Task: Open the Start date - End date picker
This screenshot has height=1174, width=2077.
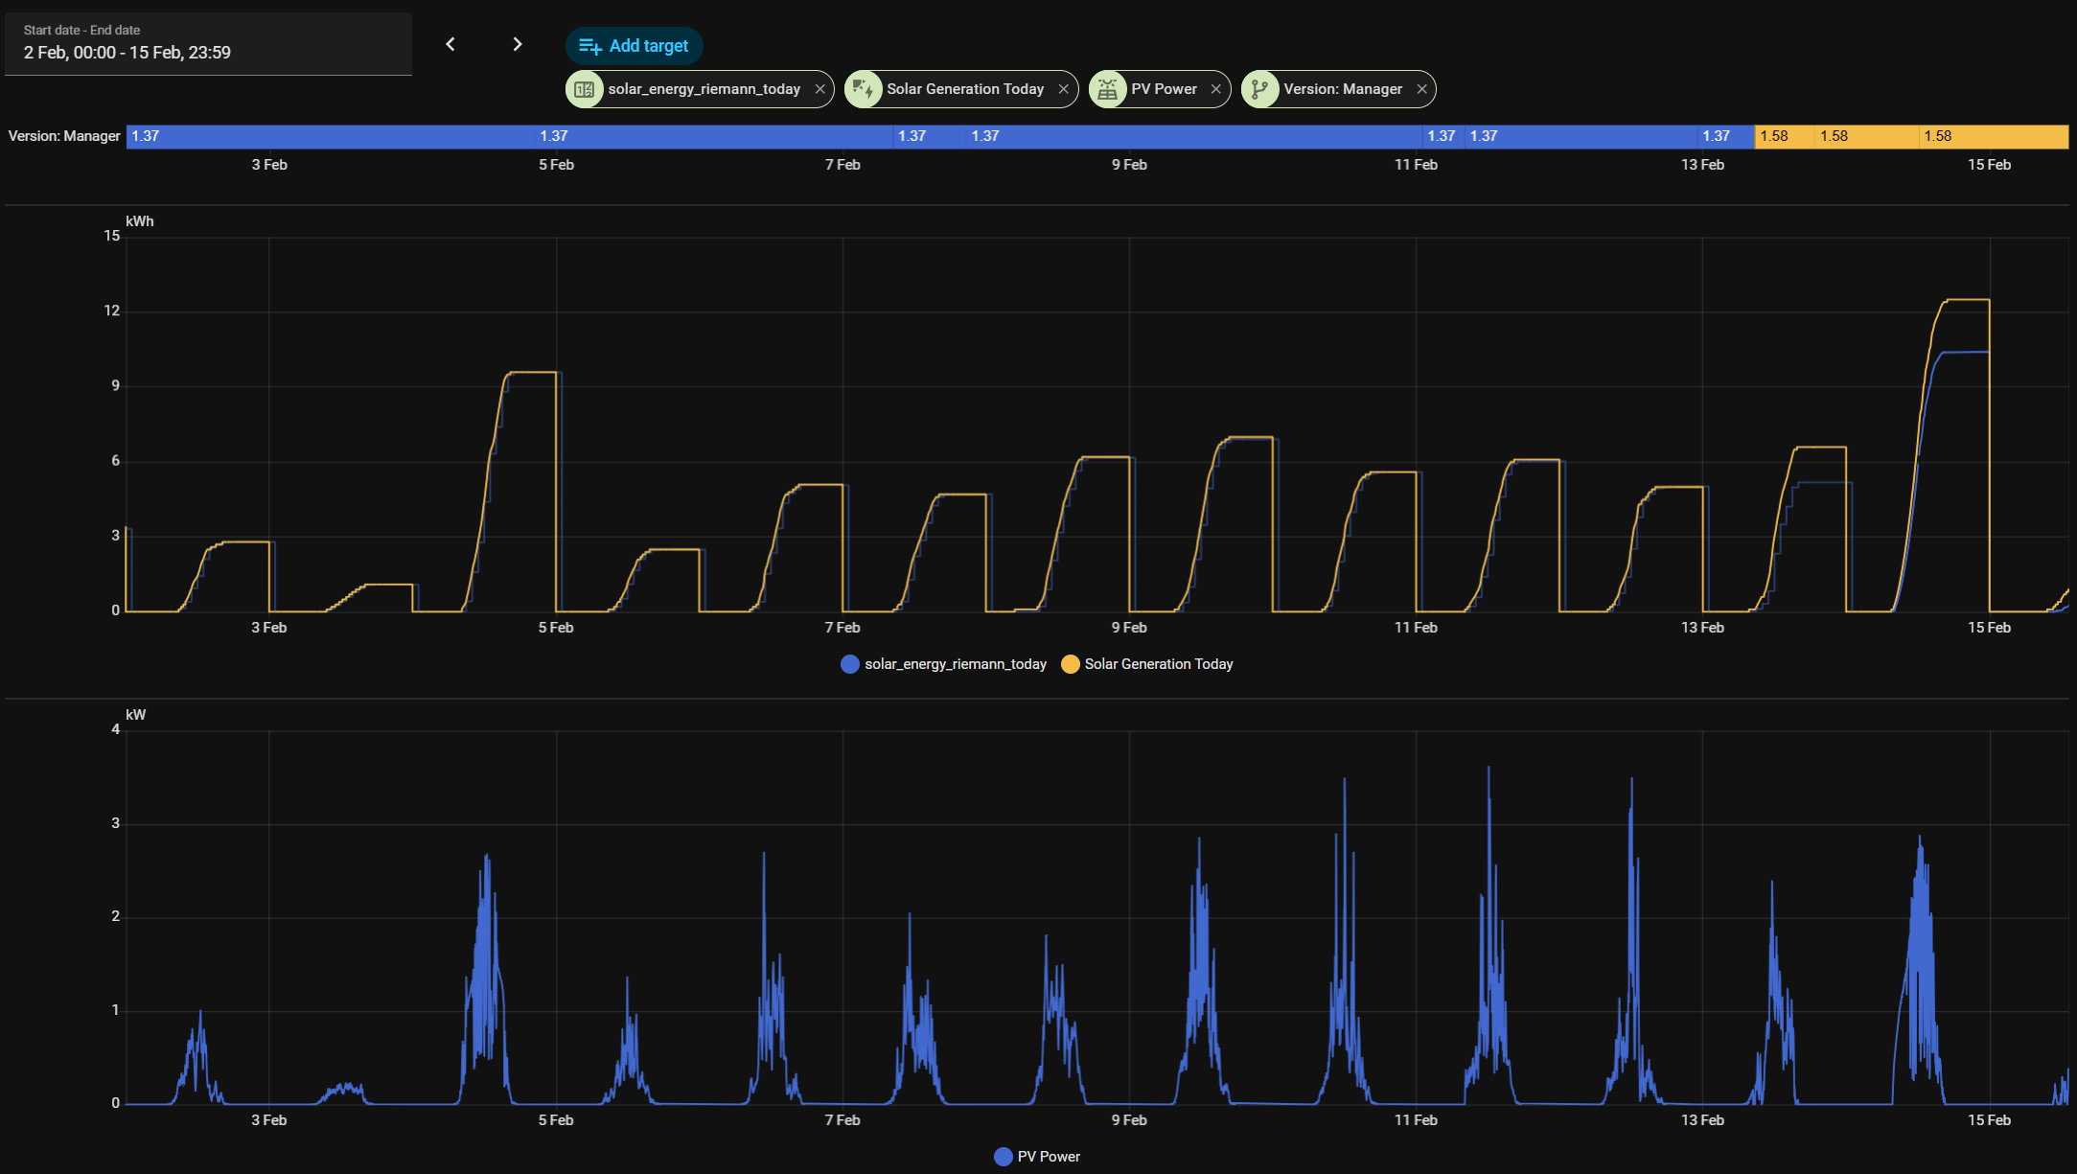Action: (208, 44)
